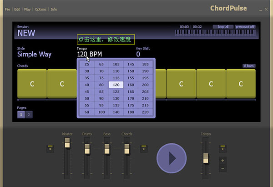The height and width of the screenshot is (187, 273).
Task: Minimize the ChordPulse window
Action: click(x=261, y=10)
